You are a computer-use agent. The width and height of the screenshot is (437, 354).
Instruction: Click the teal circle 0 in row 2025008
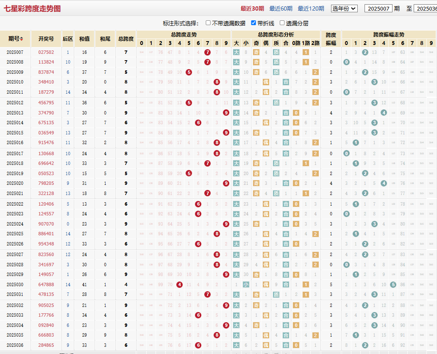point(346,62)
